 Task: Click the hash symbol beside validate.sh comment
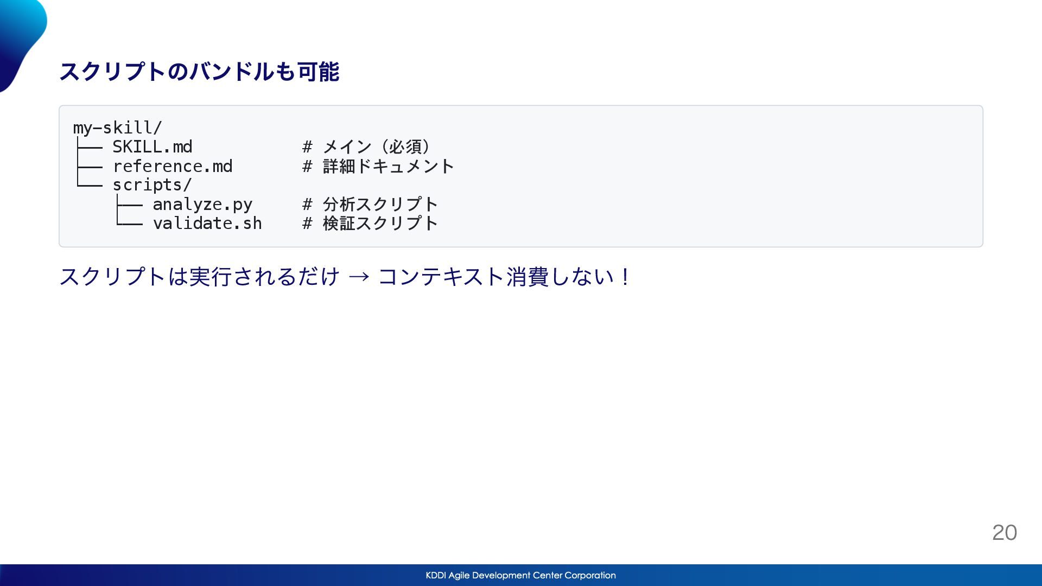[307, 223]
